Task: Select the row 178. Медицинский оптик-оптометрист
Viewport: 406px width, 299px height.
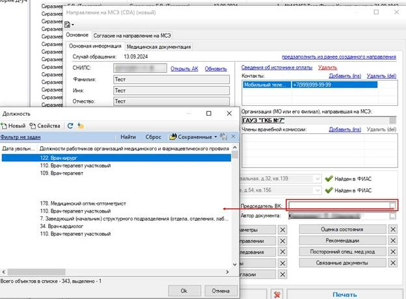Action: point(116,203)
